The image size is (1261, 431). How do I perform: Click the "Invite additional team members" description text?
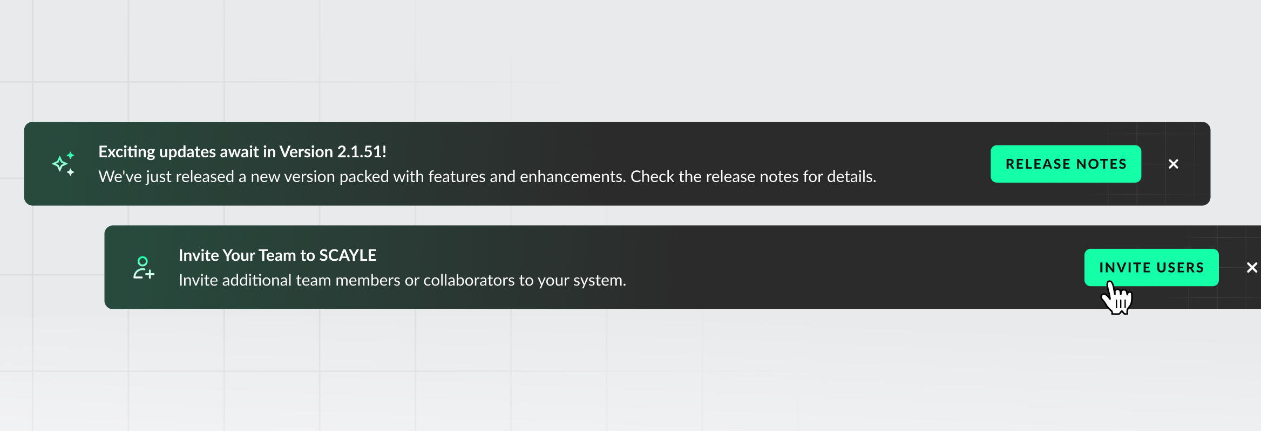[x=402, y=280]
